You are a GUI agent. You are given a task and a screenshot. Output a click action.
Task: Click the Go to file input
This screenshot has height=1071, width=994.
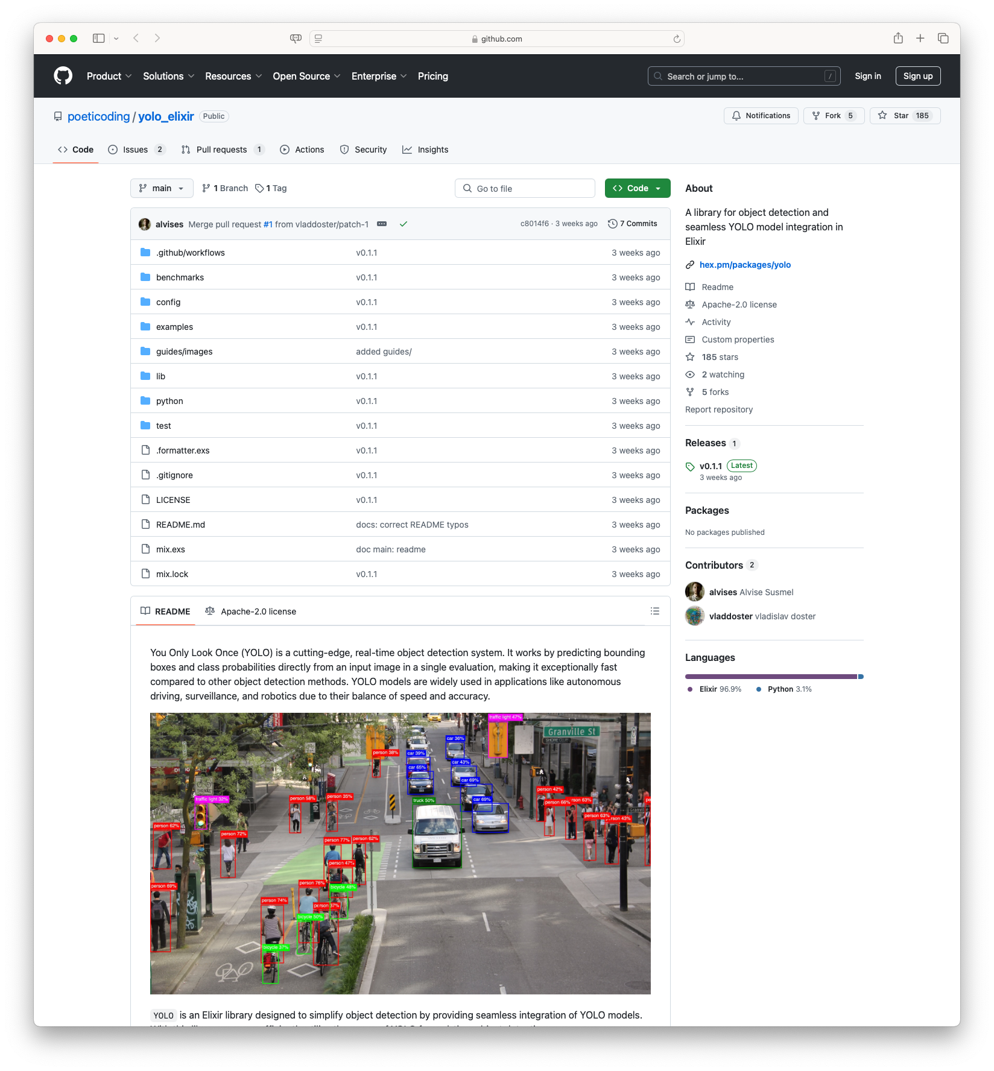point(525,188)
